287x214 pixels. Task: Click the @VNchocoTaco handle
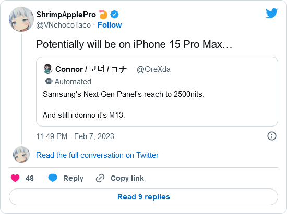coord(63,25)
